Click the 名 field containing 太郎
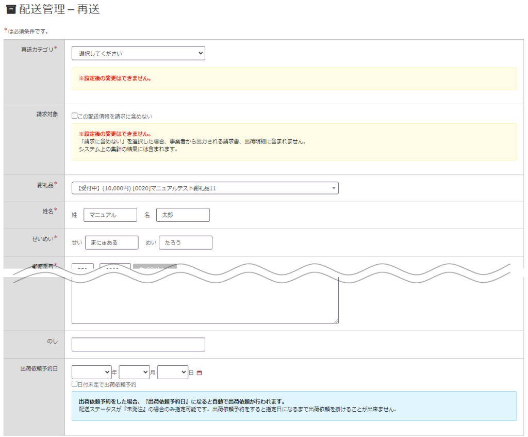Image resolution: width=528 pixels, height=437 pixels. (x=183, y=215)
